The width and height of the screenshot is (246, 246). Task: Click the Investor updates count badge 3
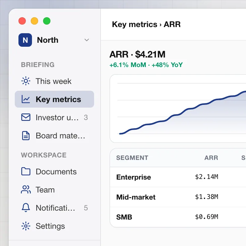(x=86, y=117)
